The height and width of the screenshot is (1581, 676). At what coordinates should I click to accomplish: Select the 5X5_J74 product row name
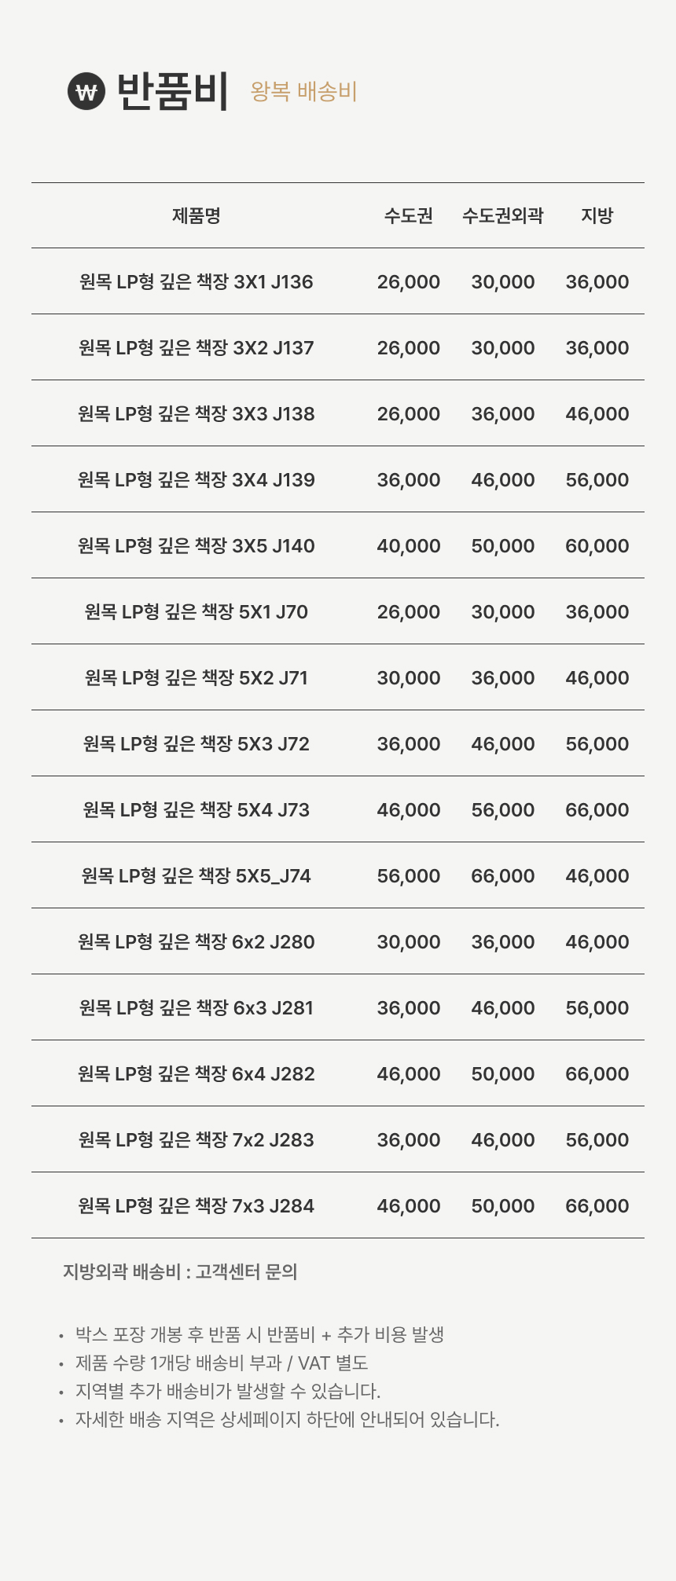coord(196,876)
